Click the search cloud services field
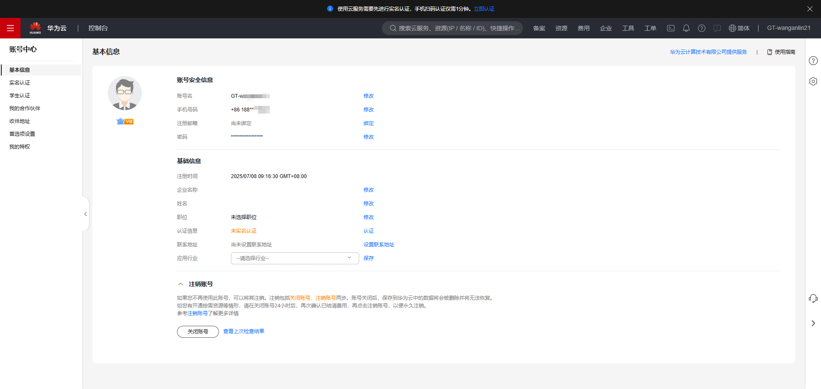The height and width of the screenshot is (389, 821). (453, 28)
